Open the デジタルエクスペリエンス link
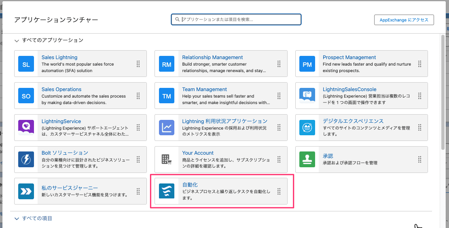The height and width of the screenshot is (228, 449). pos(353,121)
